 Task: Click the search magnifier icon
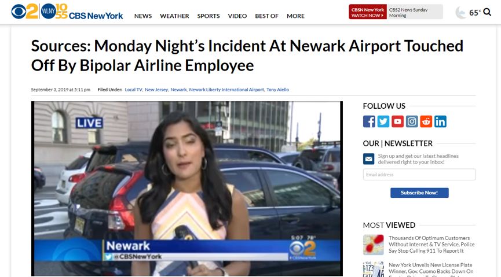click(x=487, y=12)
